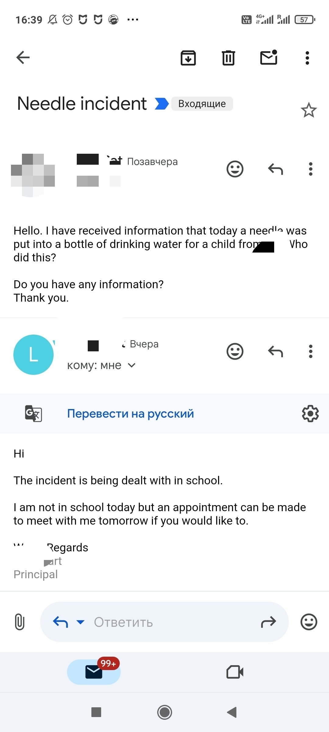
Task: Open more options for the first message
Action: [x=310, y=169]
